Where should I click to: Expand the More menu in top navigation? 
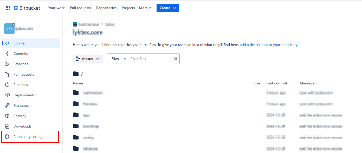[145, 8]
